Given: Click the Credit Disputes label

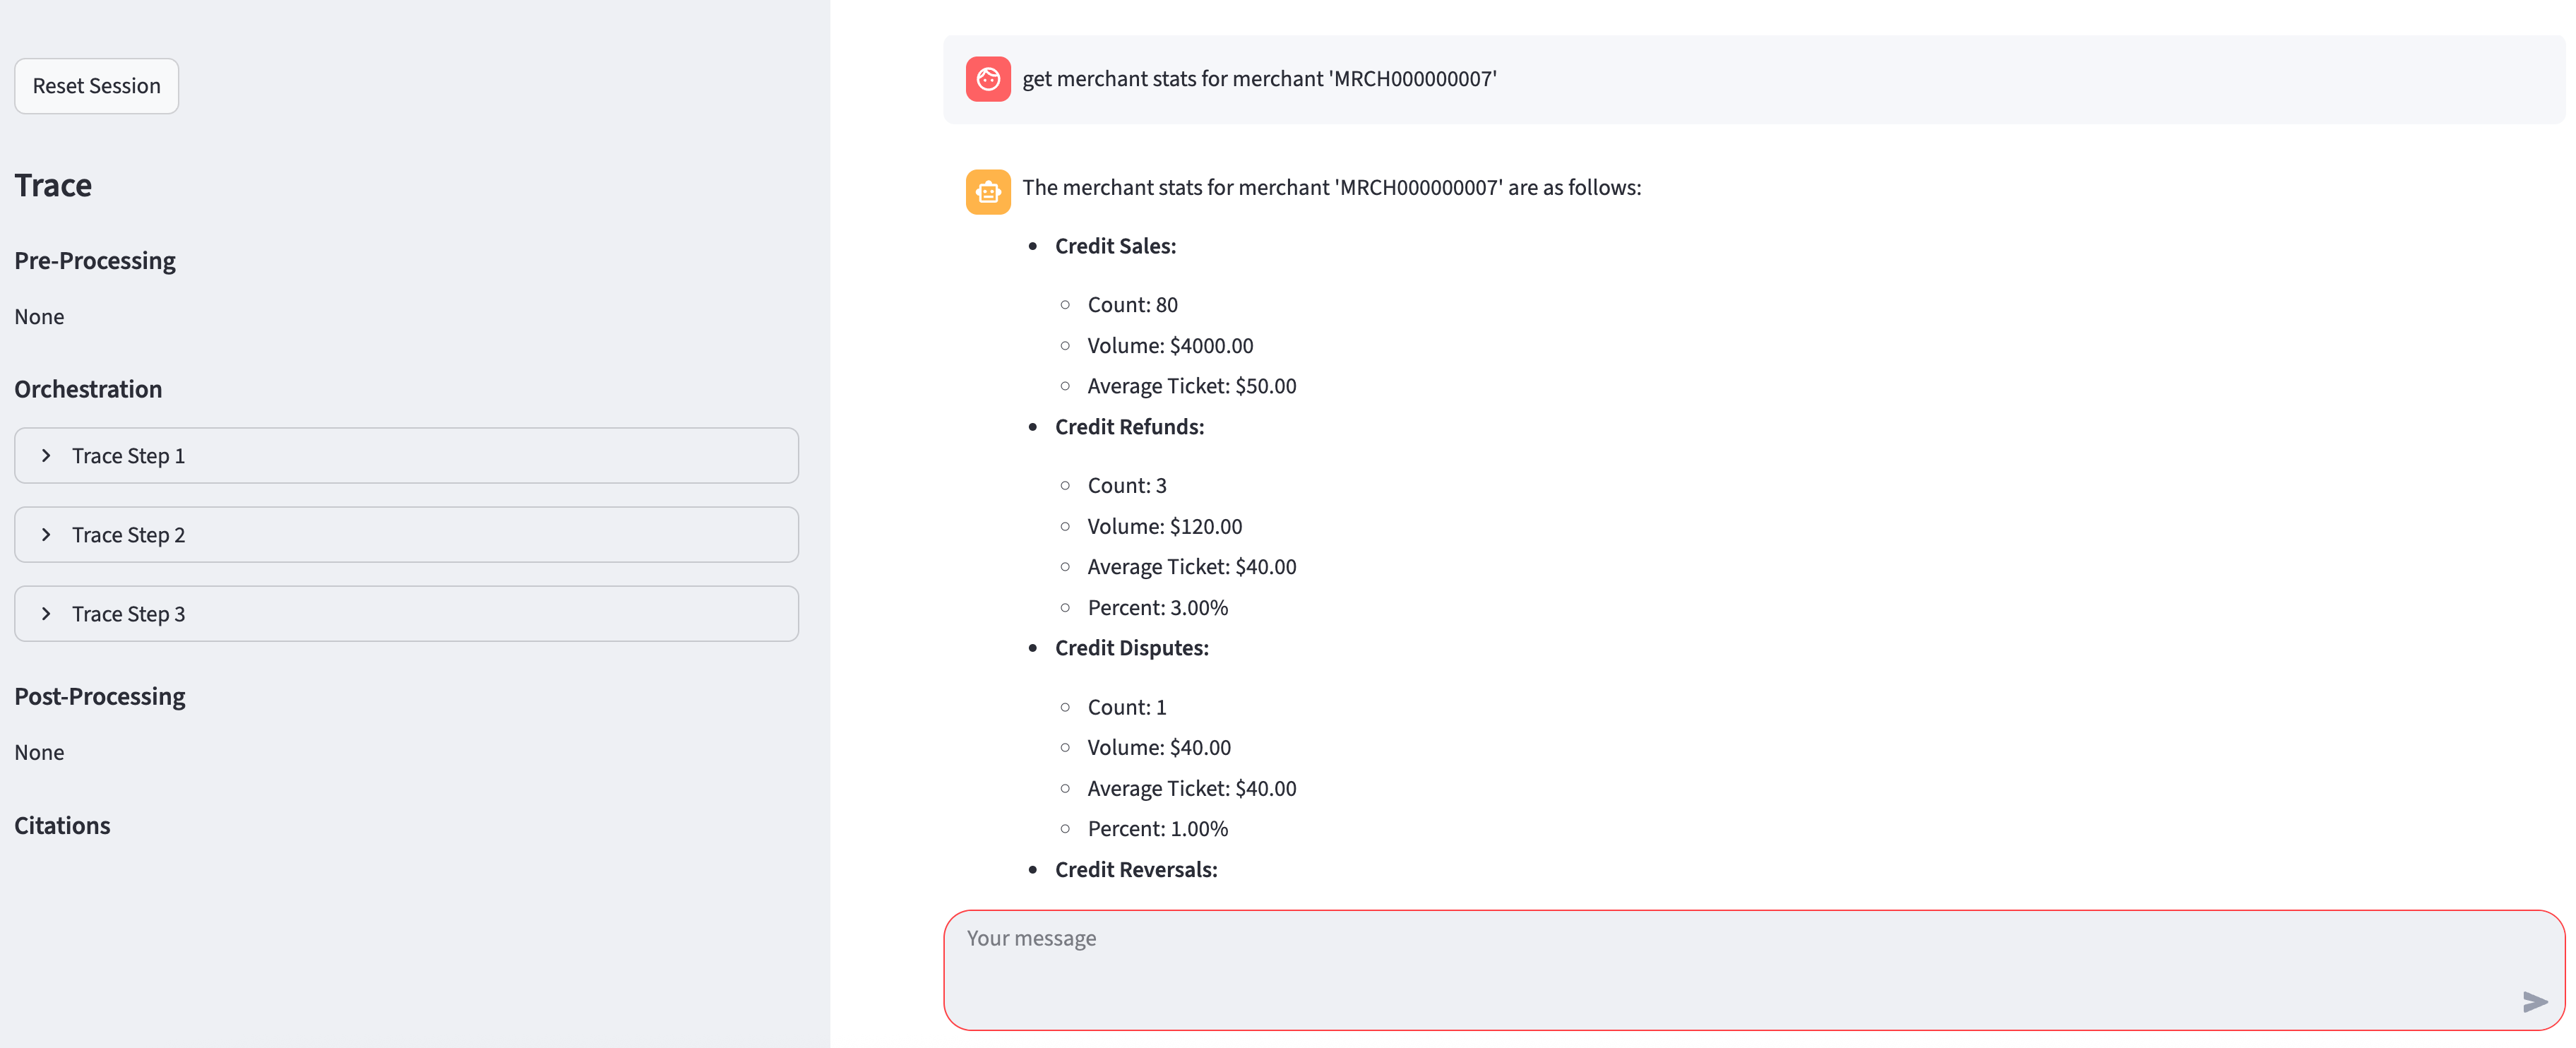Looking at the screenshot, I should 1132,648.
